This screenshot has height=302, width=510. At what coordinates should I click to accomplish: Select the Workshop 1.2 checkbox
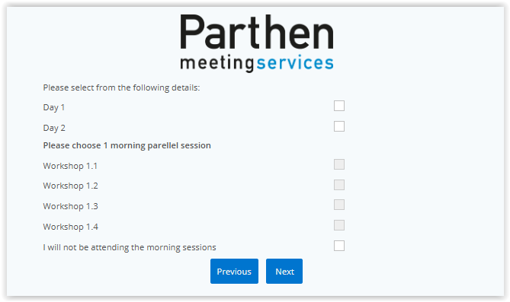[339, 185]
